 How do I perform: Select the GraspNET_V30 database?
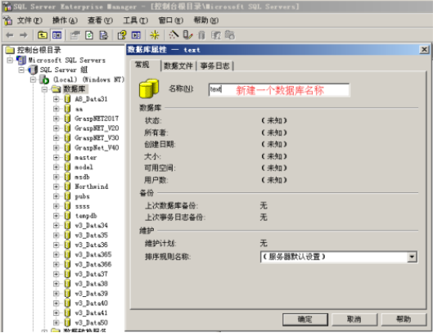(x=97, y=137)
